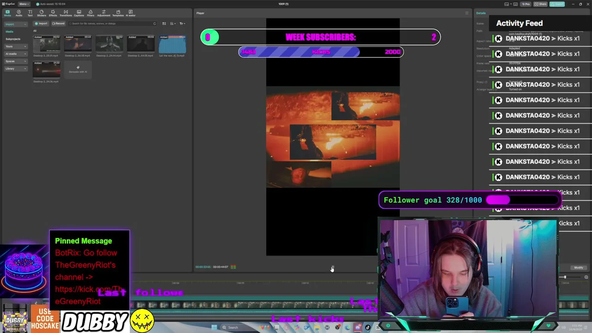The image size is (592, 333).
Task: Click the refresh icon in search bar
Action: [x=154, y=24]
